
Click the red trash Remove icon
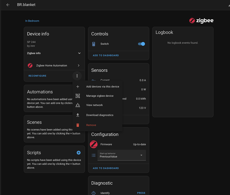78,125
